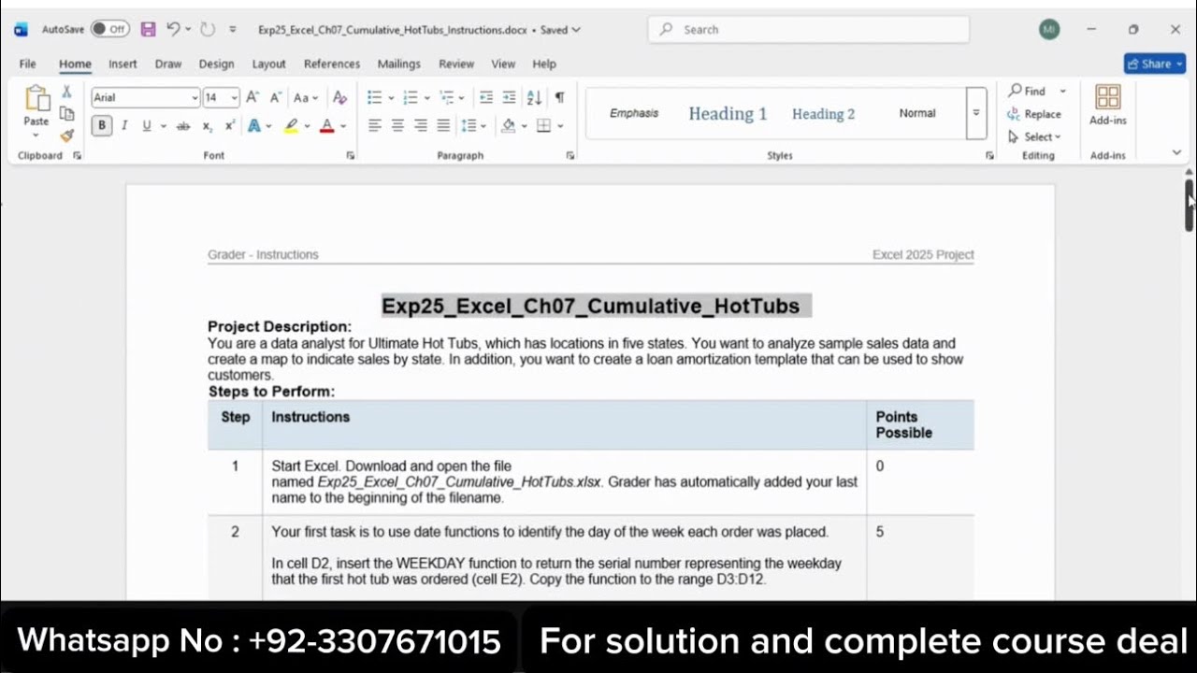Save the document with the Save icon

[148, 29]
